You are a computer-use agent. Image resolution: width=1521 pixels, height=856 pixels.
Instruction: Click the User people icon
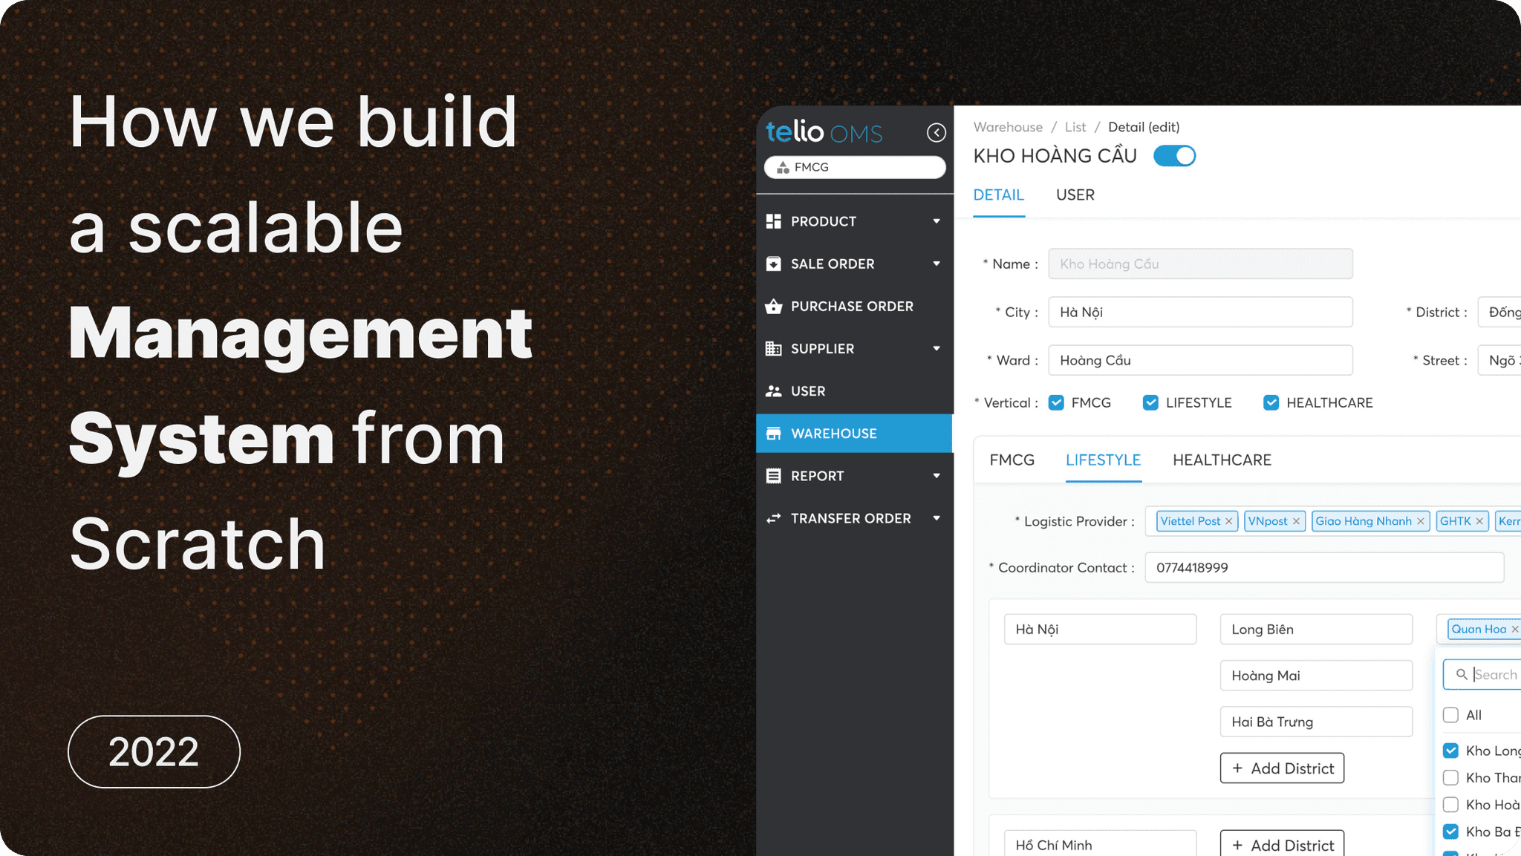tap(773, 391)
